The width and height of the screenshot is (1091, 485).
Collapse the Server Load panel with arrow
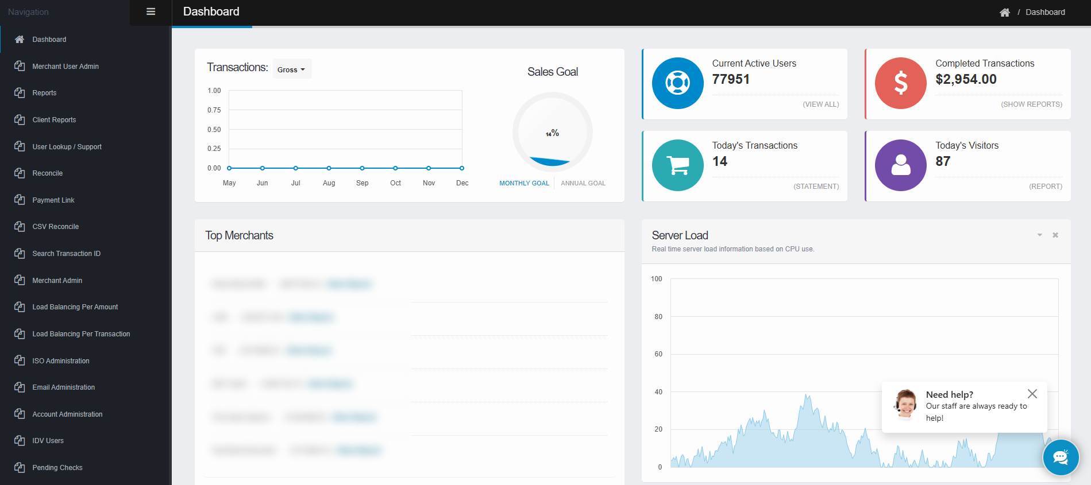click(1039, 235)
